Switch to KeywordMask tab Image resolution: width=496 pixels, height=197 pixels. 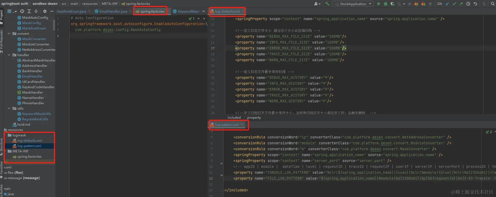tap(186, 11)
